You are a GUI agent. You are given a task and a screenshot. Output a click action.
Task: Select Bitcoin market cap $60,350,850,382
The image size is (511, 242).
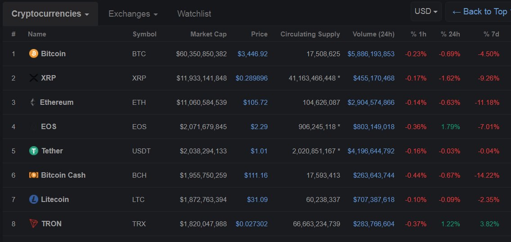point(202,54)
